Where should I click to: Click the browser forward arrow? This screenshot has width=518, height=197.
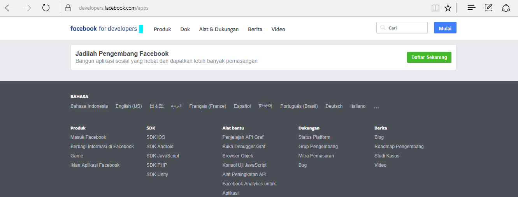(27, 8)
